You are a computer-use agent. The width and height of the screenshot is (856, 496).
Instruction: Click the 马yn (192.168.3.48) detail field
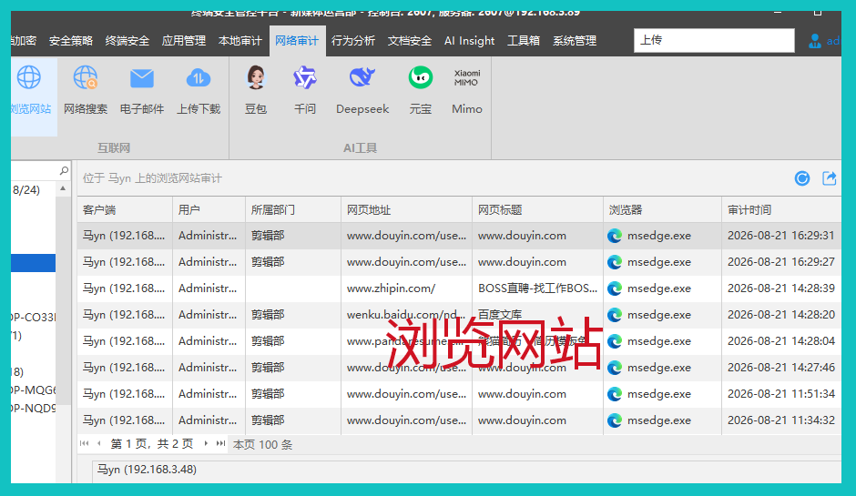point(467,470)
